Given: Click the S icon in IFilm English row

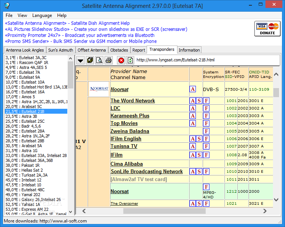Looking at the screenshot, I should (x=199, y=139).
